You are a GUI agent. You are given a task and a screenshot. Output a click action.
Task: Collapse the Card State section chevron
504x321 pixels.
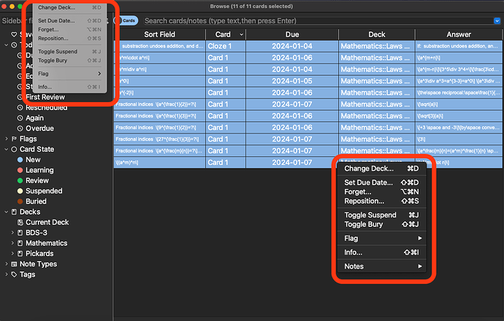6,150
